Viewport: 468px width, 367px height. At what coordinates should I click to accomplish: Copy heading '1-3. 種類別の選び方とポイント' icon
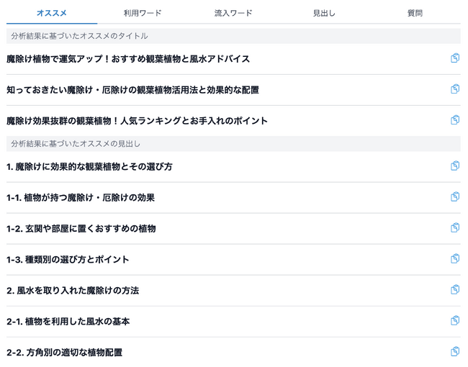tap(454, 259)
